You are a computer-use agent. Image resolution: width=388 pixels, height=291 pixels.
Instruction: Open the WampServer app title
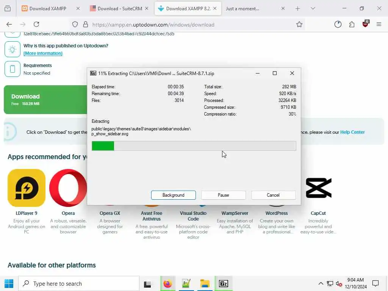pyautogui.click(x=235, y=213)
